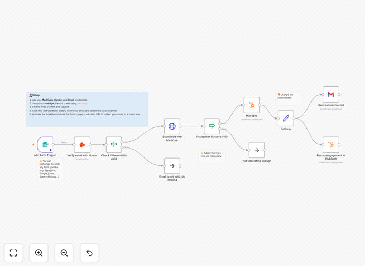The width and height of the screenshot is (365, 266).
Task: Click the Email is not valid output connector
Action: click(180, 166)
